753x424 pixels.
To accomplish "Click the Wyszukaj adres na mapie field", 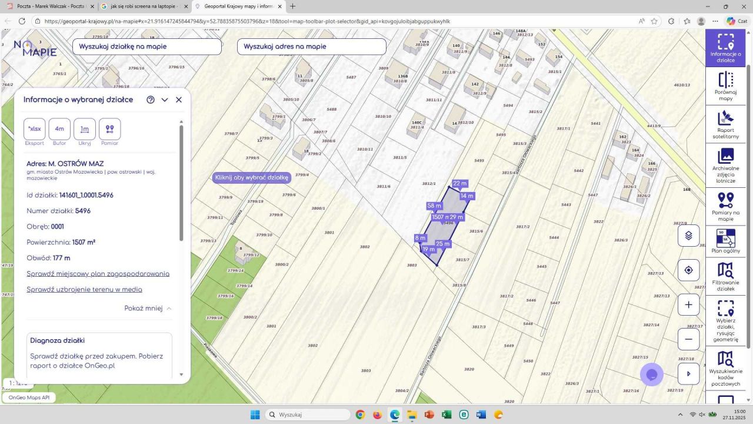I will click(x=312, y=47).
